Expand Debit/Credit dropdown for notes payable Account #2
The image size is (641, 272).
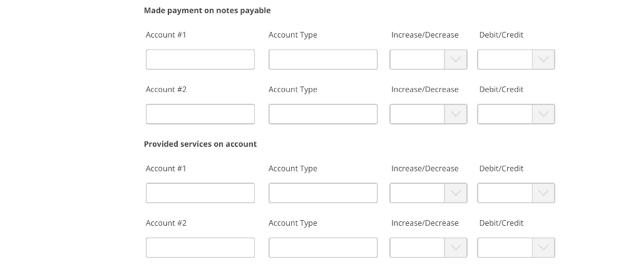516,114
